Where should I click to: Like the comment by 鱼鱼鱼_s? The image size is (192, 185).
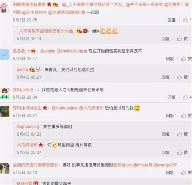coord(186,59)
